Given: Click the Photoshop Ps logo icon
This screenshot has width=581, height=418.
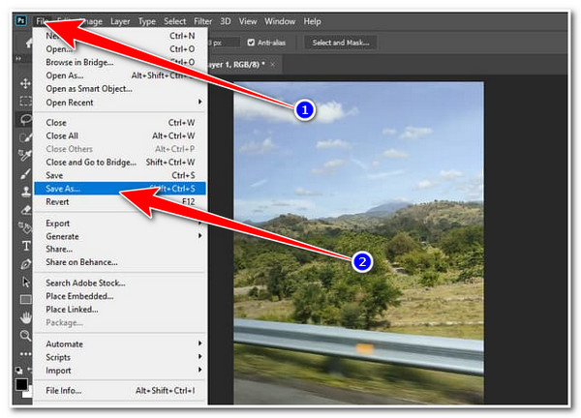Looking at the screenshot, I should coord(21,20).
